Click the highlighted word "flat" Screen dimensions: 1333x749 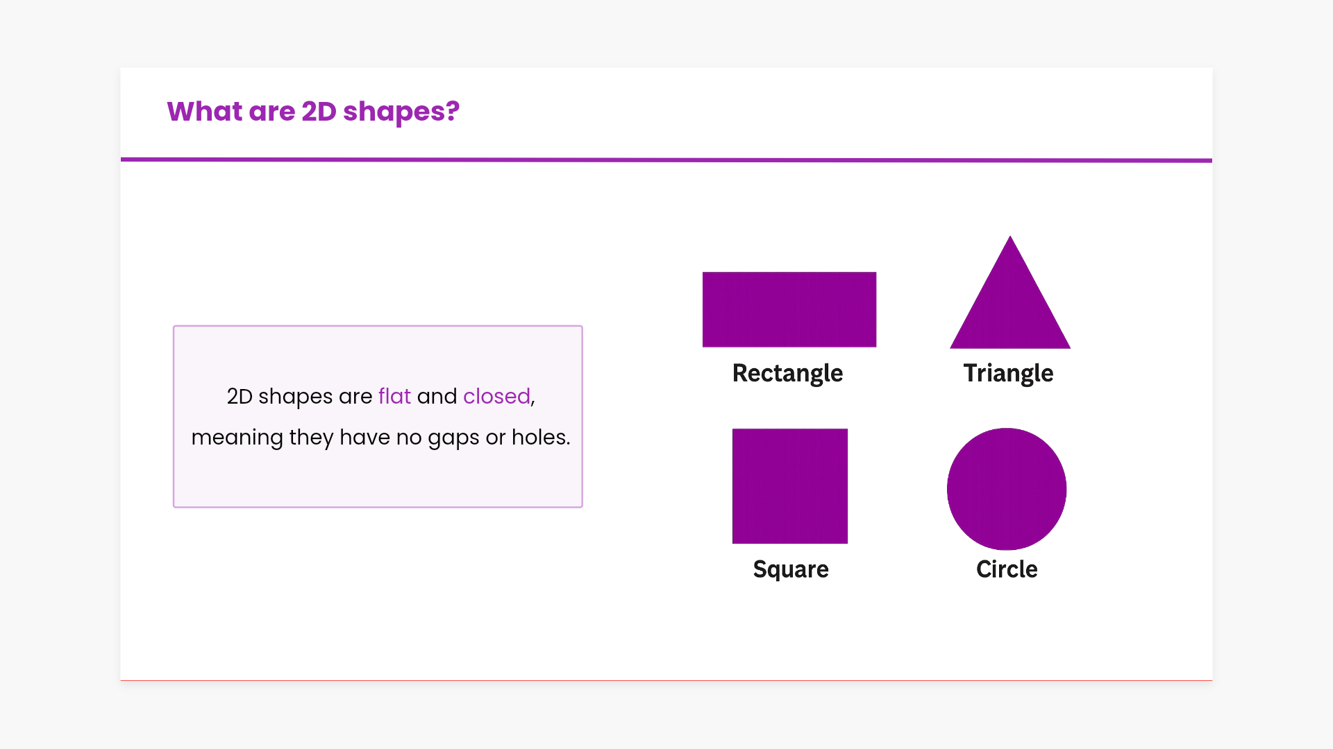(394, 396)
